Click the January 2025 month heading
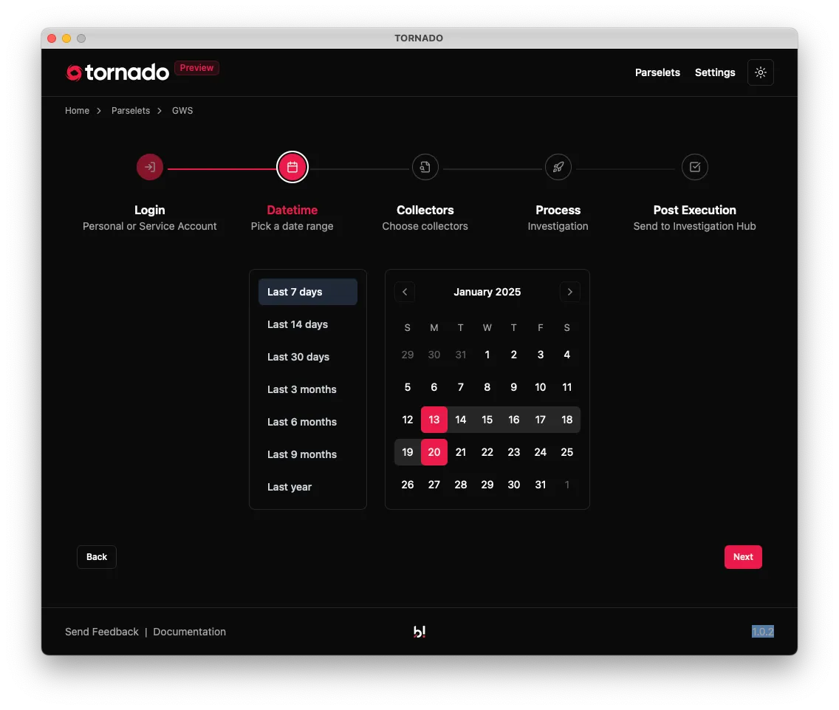The height and width of the screenshot is (710, 839). (487, 292)
